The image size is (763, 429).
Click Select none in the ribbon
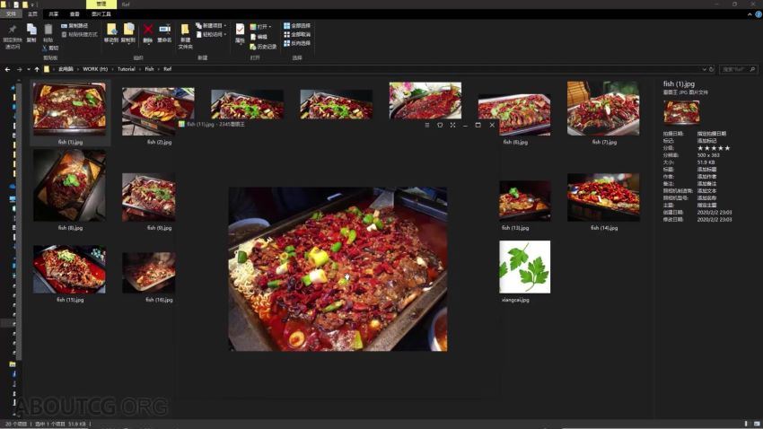(x=297, y=34)
